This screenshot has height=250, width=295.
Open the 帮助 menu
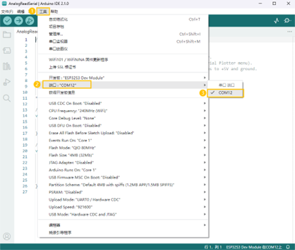[55, 12]
